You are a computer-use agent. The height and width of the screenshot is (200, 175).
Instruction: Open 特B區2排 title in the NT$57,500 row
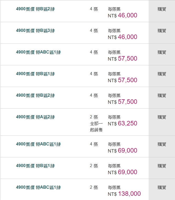point(35,96)
